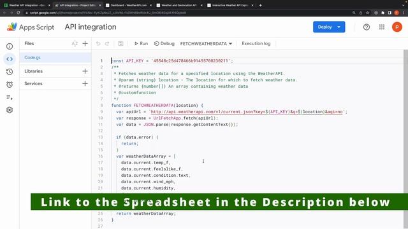The width and height of the screenshot is (408, 229).
Task: Open the Execution log
Action: point(256,44)
